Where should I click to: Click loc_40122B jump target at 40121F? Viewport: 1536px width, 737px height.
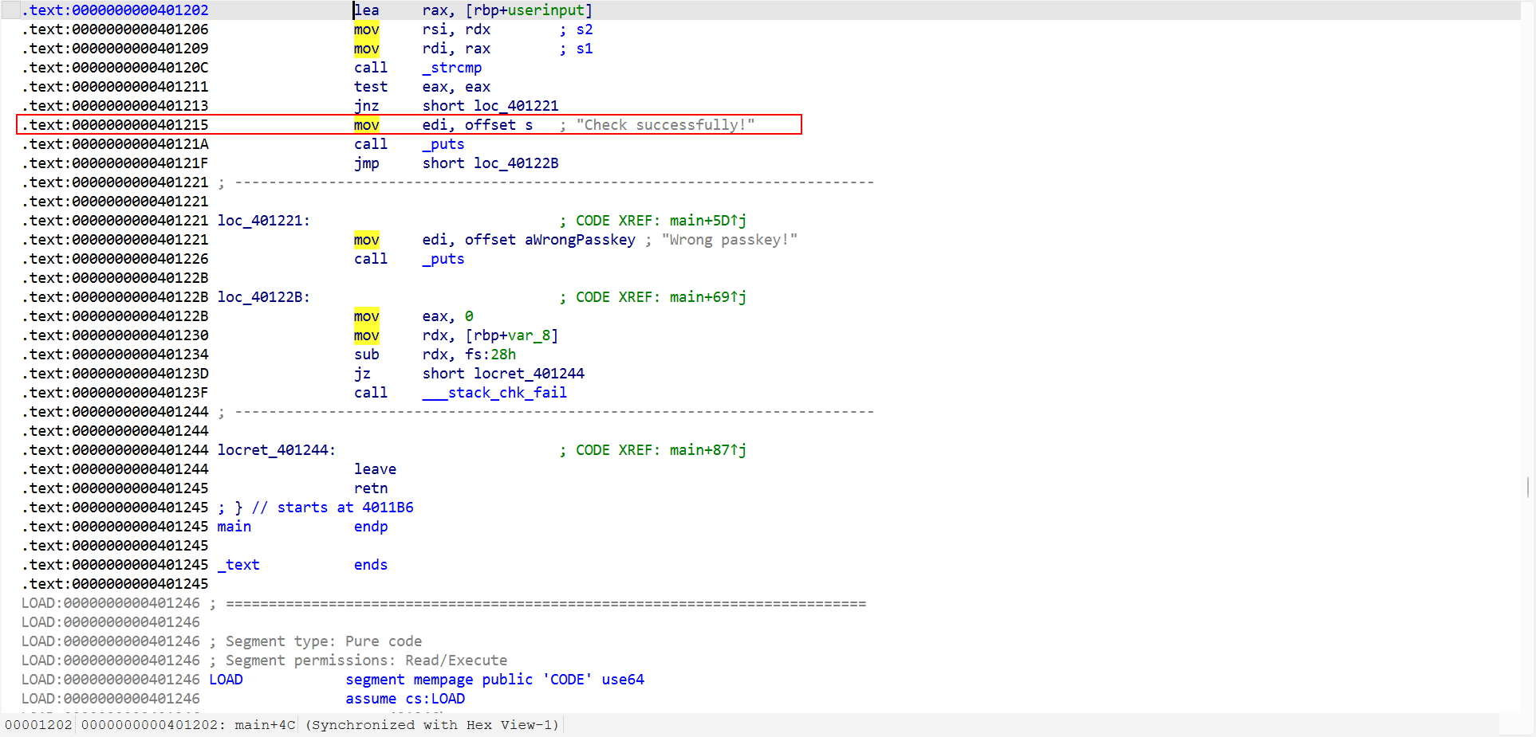[x=516, y=163]
